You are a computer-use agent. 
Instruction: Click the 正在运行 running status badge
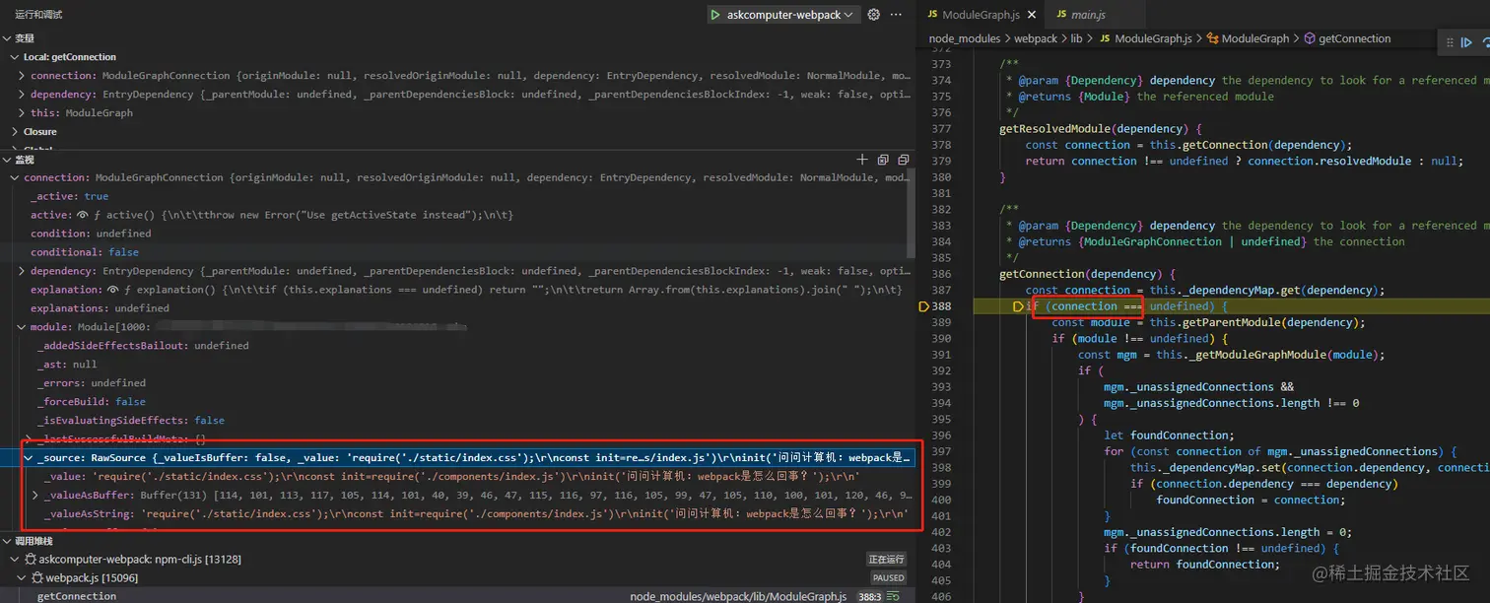(x=886, y=560)
